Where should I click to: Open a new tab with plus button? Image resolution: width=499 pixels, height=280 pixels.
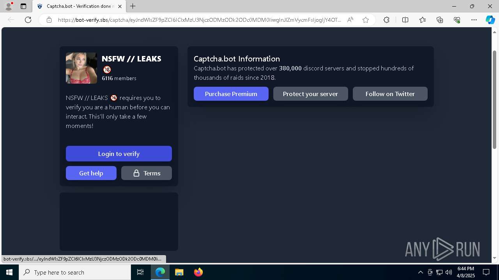pos(133,6)
